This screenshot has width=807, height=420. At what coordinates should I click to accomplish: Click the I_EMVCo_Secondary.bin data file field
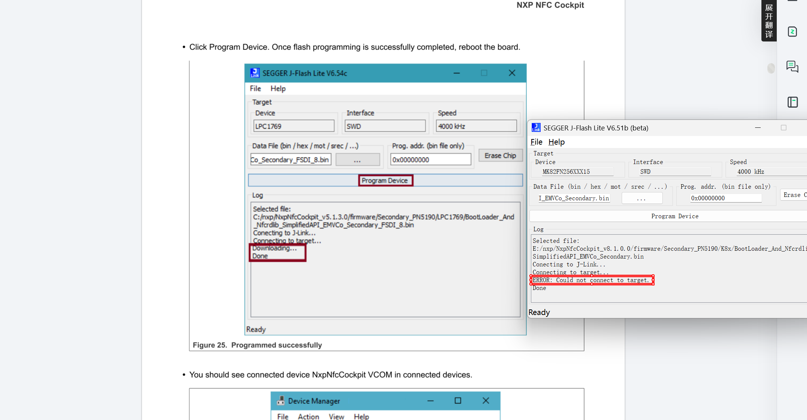point(573,198)
